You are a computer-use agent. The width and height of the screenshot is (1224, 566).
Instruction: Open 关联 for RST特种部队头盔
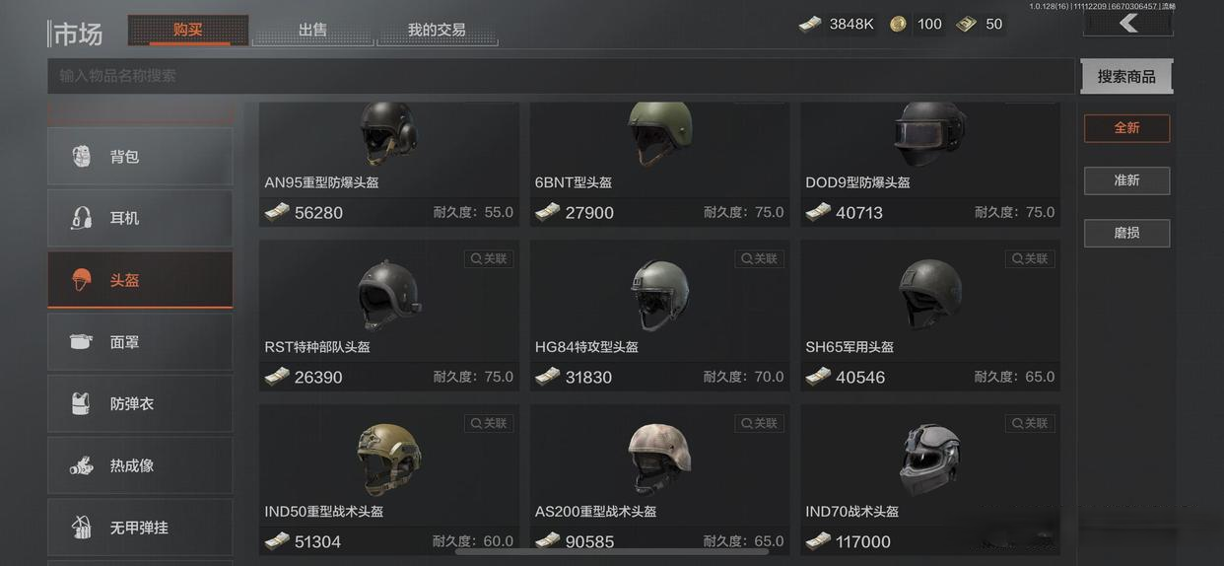[x=489, y=258]
